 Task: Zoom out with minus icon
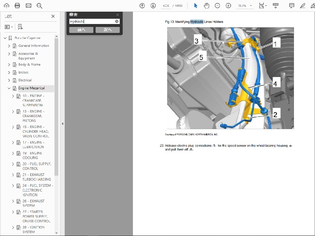coord(217,6)
